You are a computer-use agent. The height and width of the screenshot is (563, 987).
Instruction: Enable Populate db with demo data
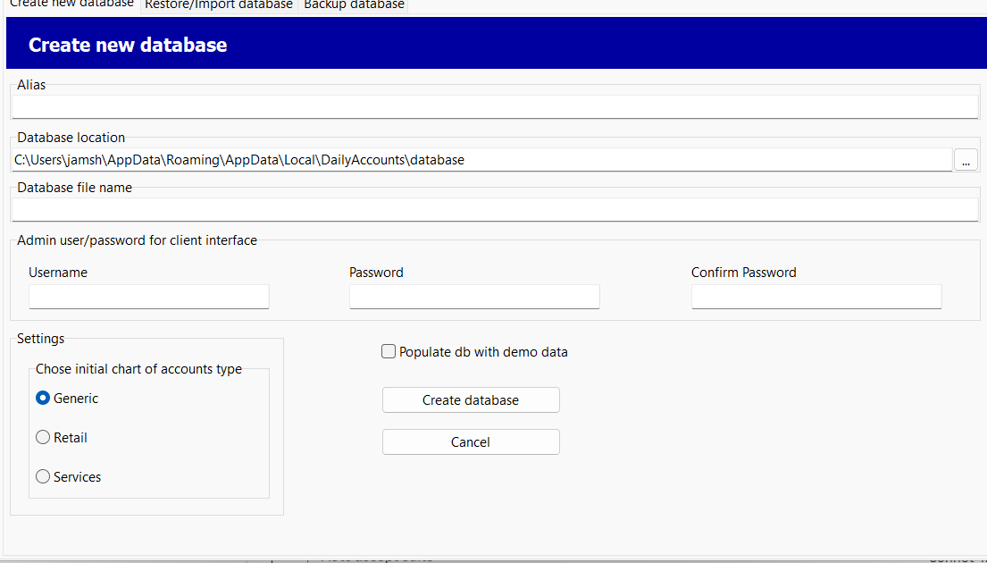(x=389, y=352)
